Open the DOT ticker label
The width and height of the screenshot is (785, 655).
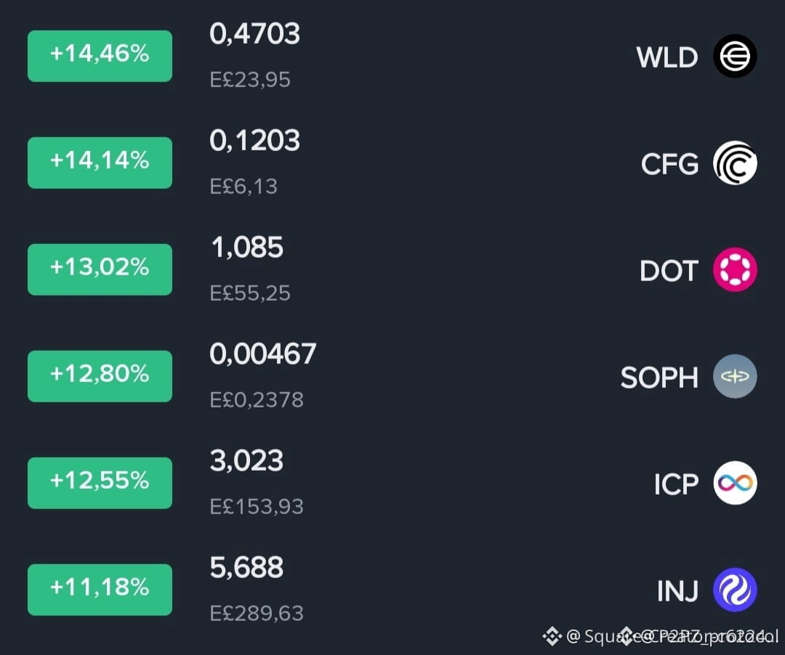(669, 271)
